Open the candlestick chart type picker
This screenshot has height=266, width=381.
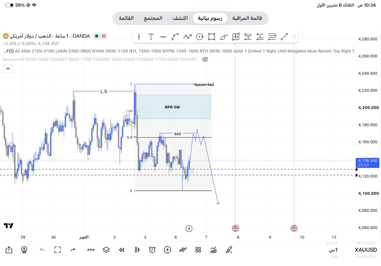tap(137, 250)
